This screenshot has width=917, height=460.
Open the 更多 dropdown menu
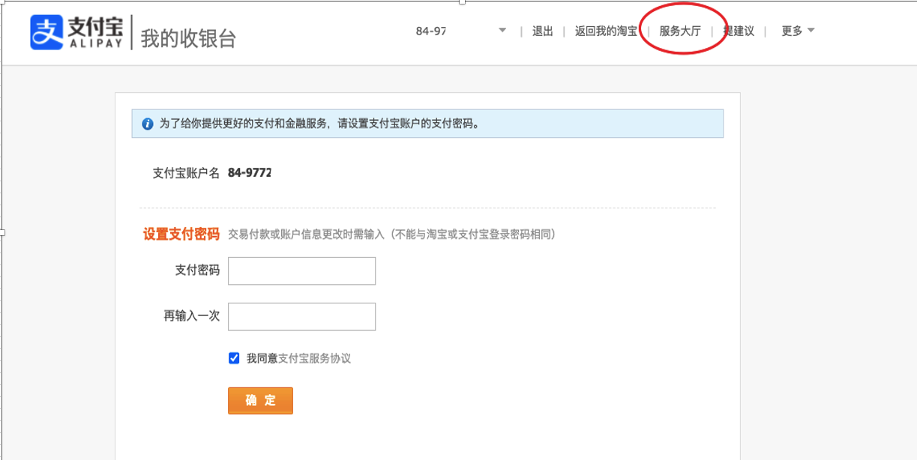click(x=797, y=31)
